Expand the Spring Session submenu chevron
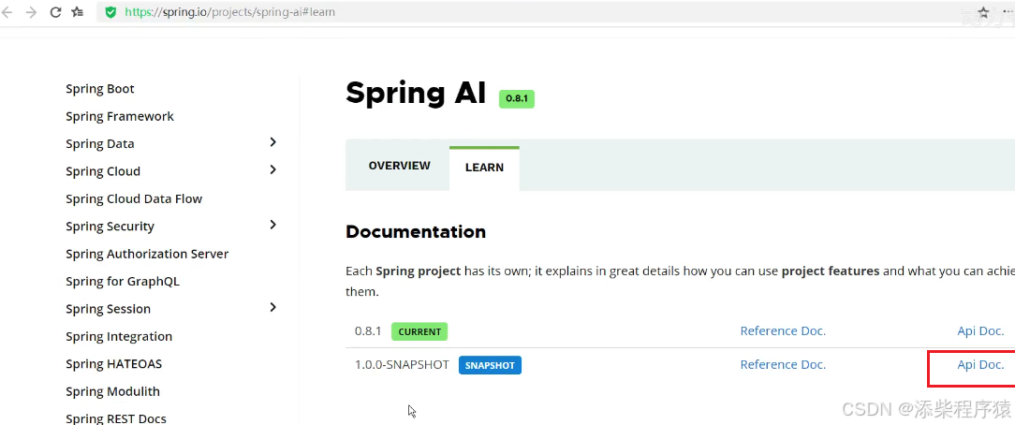The height and width of the screenshot is (425, 1015). point(273,307)
